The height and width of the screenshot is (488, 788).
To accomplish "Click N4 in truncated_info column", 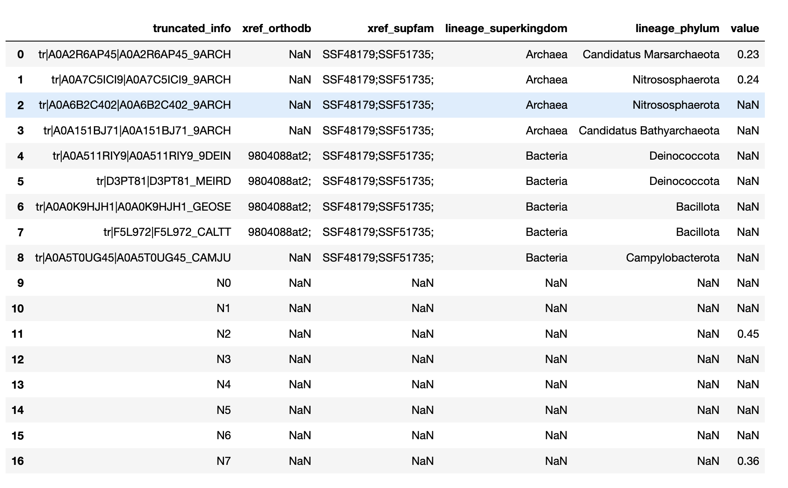I will pyautogui.click(x=224, y=384).
